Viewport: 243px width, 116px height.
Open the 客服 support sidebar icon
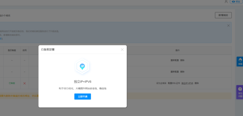click(240, 62)
